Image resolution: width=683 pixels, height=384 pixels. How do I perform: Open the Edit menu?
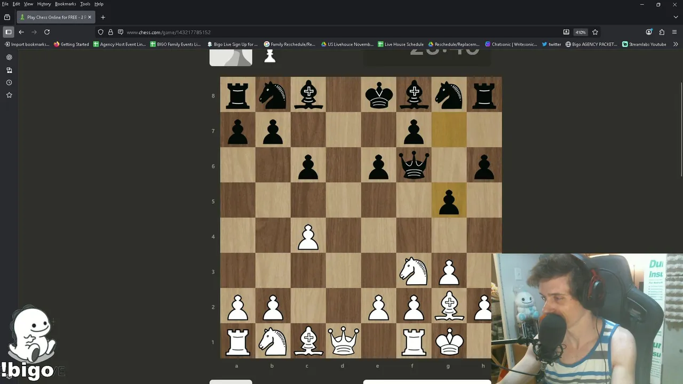tap(17, 4)
